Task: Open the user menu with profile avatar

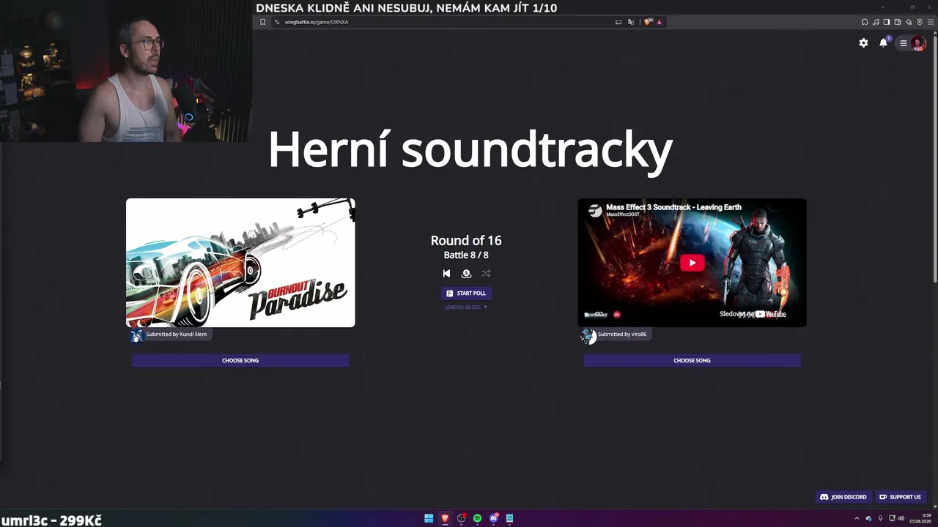Action: (x=912, y=43)
